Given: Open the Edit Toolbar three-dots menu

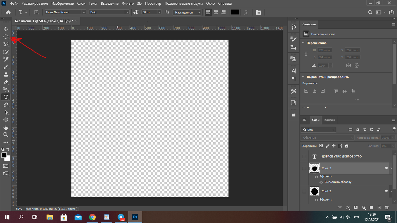Looking at the screenshot, I should [6, 142].
